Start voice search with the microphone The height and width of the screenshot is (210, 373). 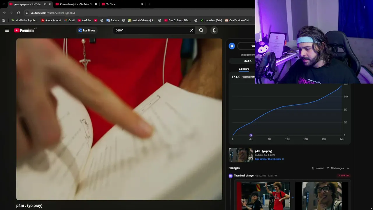[x=214, y=30]
